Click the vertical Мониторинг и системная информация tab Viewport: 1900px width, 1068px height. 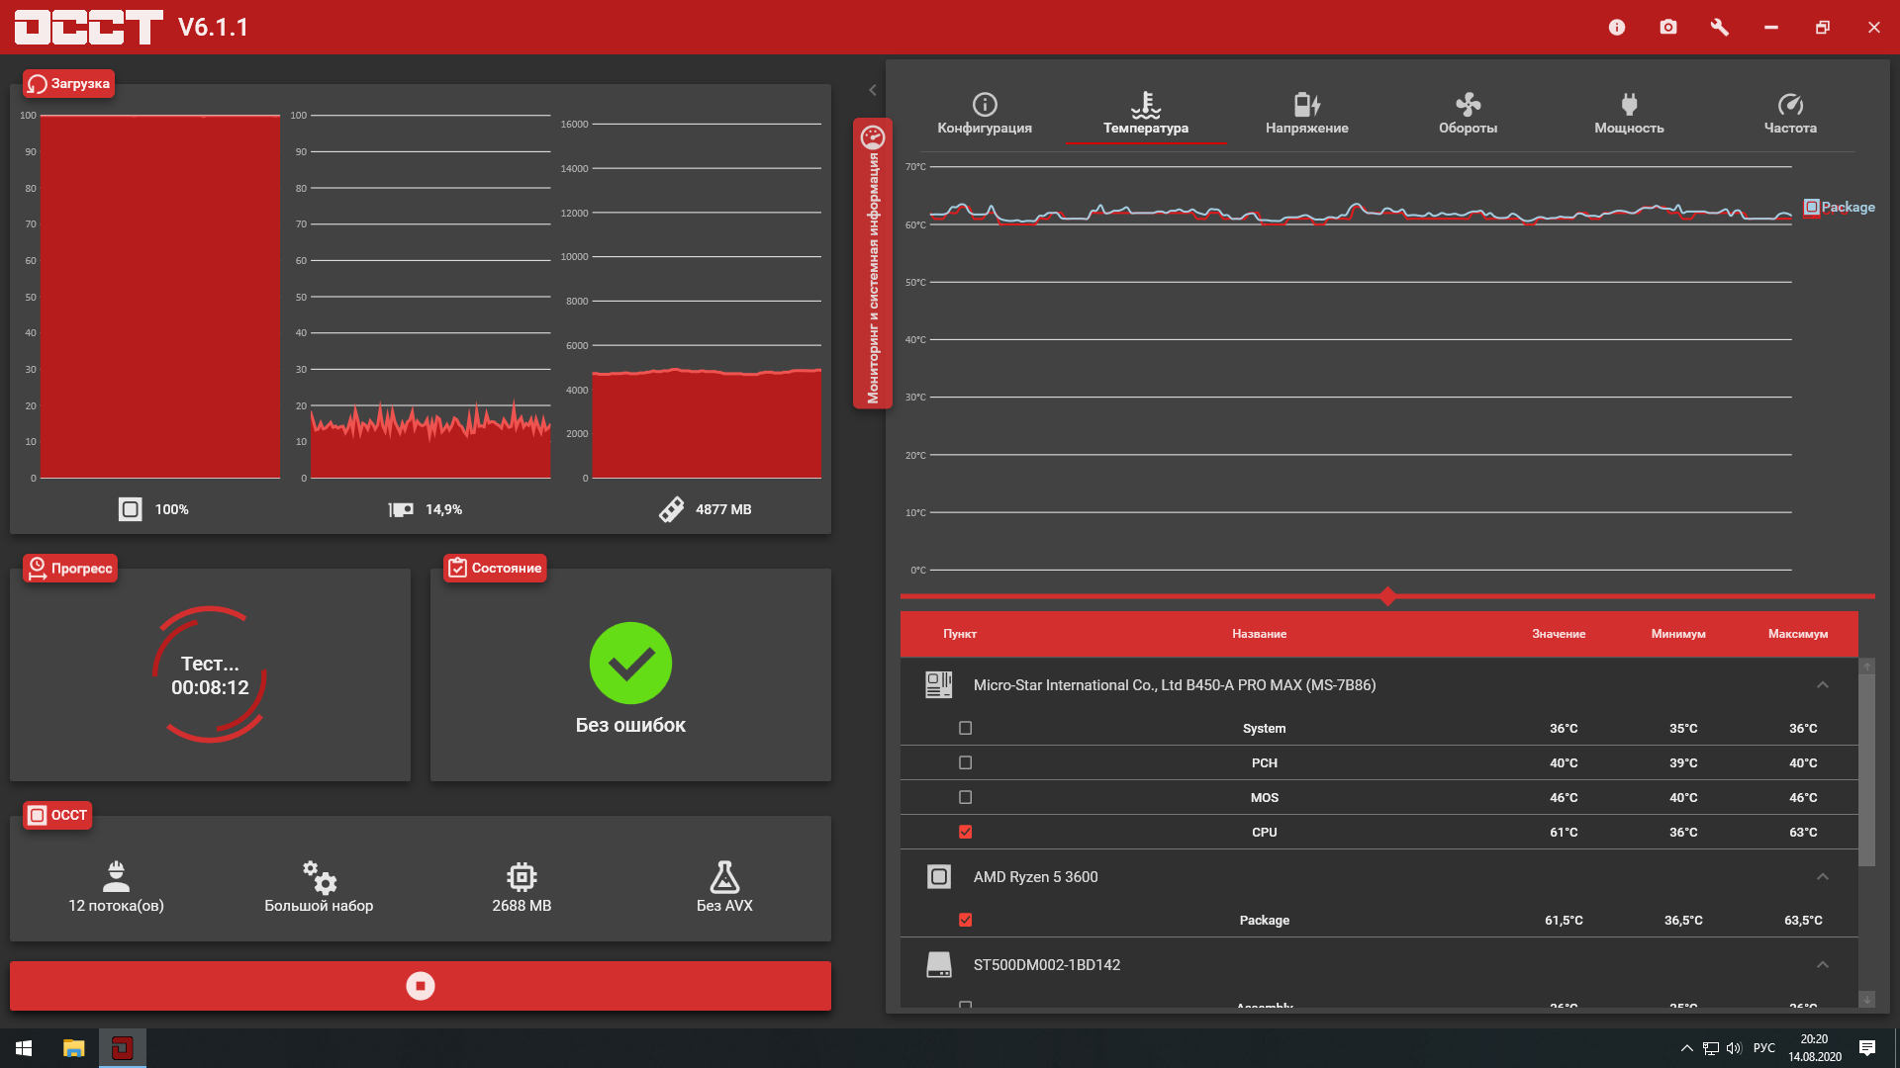[x=873, y=263]
